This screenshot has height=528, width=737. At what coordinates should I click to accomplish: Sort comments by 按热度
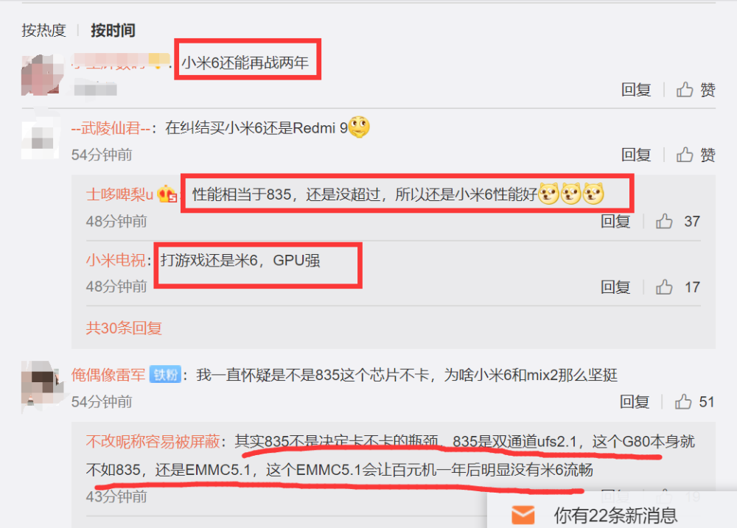43,30
